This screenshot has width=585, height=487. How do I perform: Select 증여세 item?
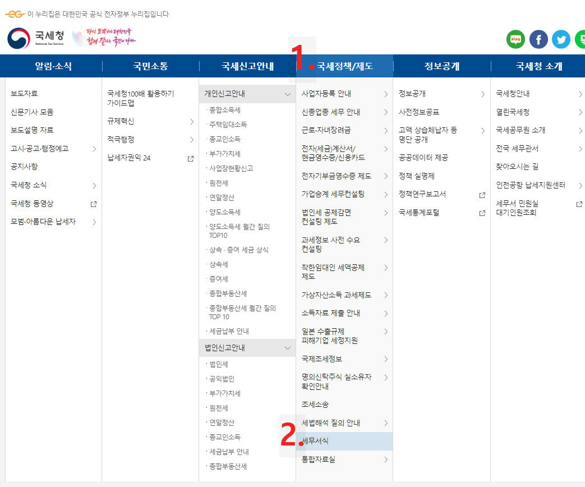(219, 279)
